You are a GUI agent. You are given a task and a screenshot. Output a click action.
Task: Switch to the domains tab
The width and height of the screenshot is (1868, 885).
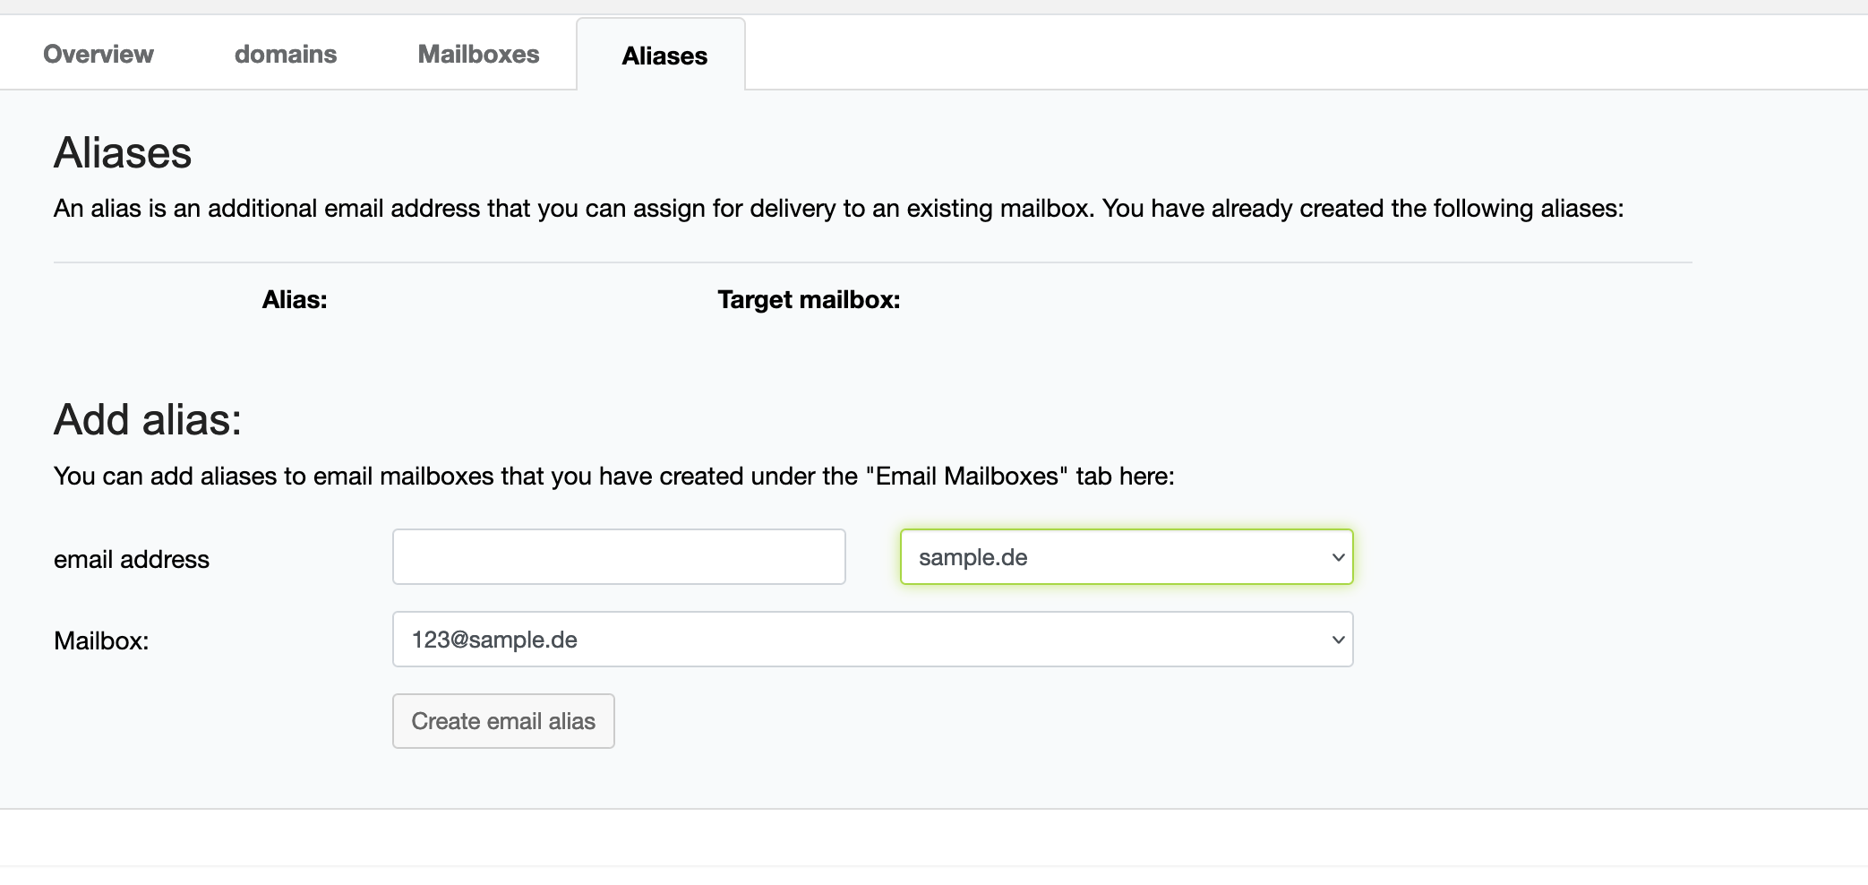[286, 54]
